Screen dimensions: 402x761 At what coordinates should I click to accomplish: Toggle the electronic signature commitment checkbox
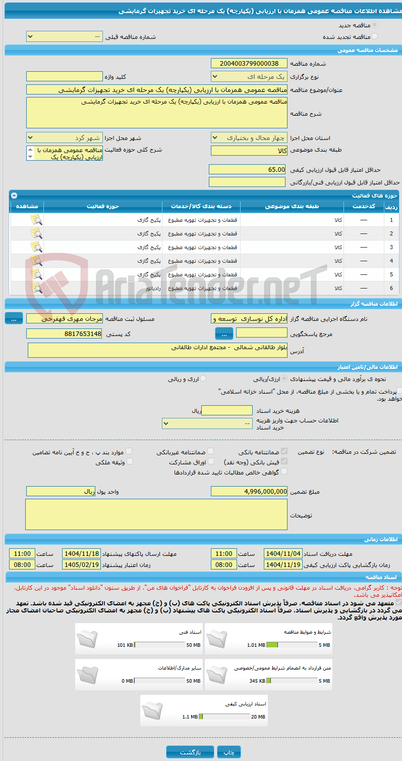[399, 602]
